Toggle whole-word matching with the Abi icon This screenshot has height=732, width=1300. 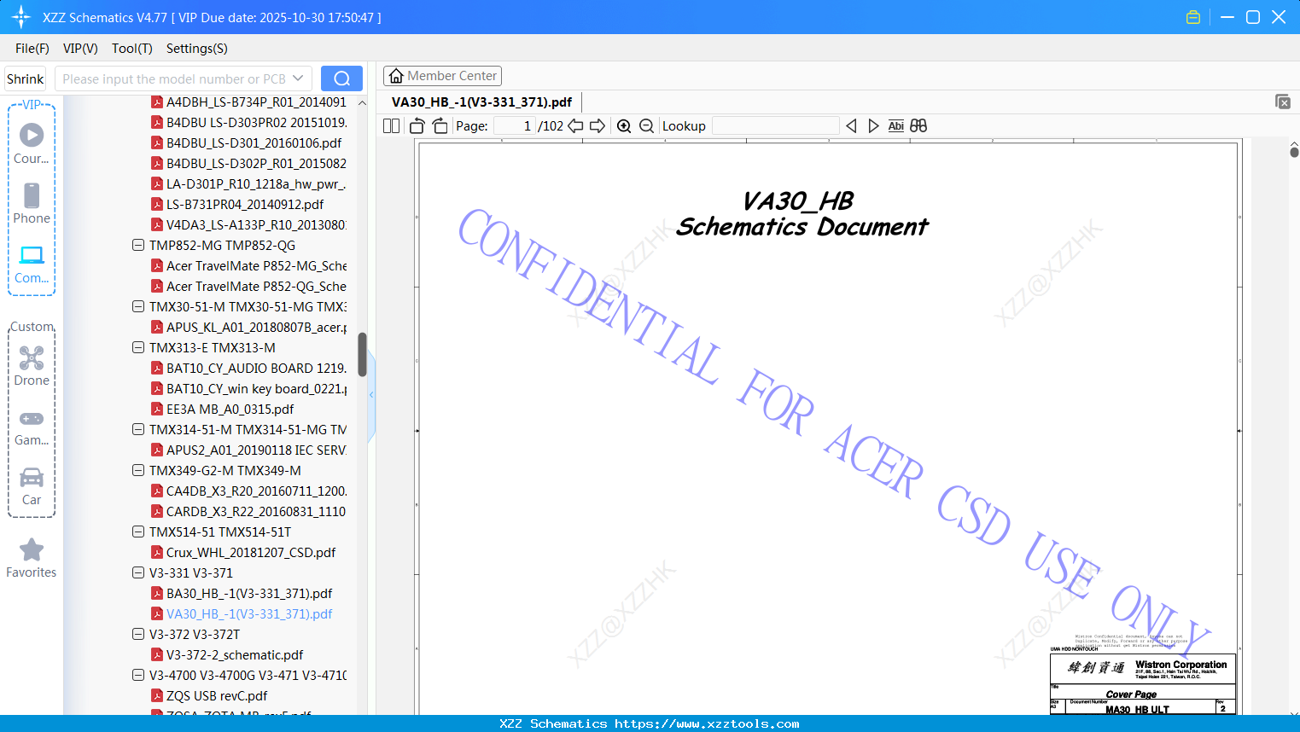895,125
